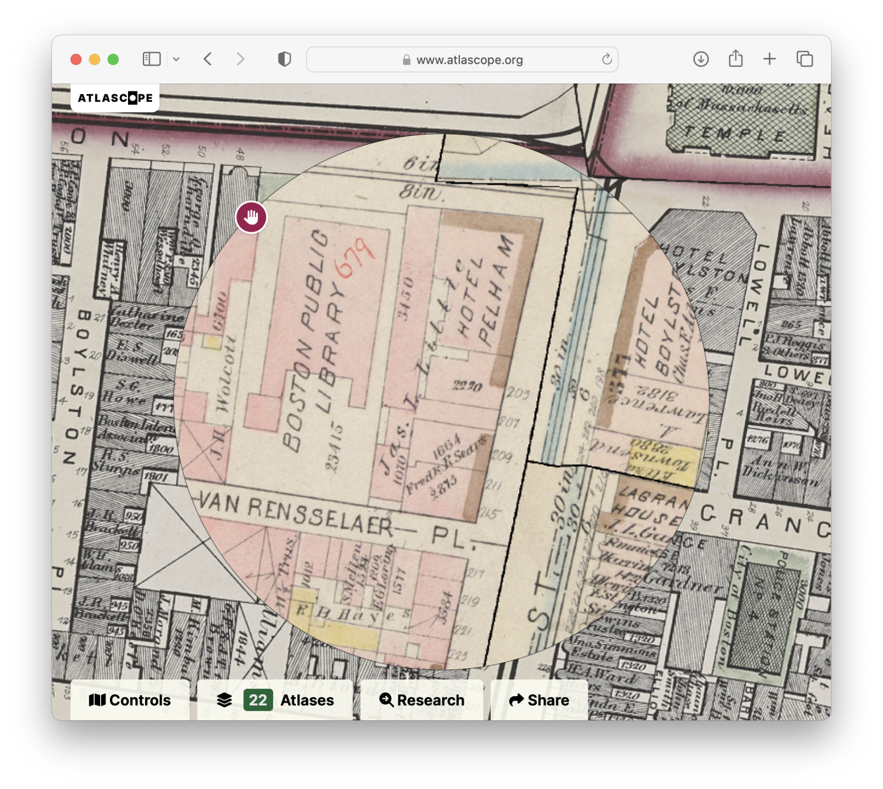Go back to the previous page

coord(208,59)
